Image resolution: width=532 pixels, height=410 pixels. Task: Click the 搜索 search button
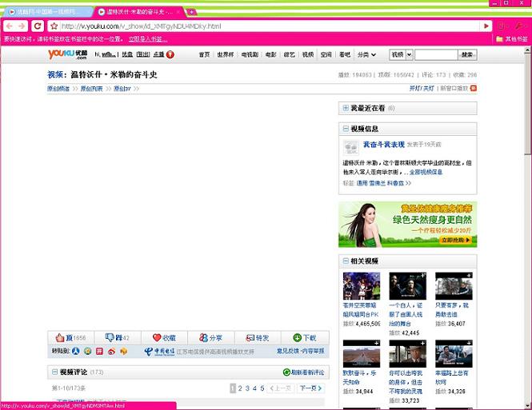click(x=467, y=55)
